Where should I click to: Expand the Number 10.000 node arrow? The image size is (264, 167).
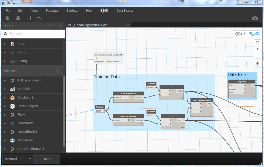click(155, 88)
